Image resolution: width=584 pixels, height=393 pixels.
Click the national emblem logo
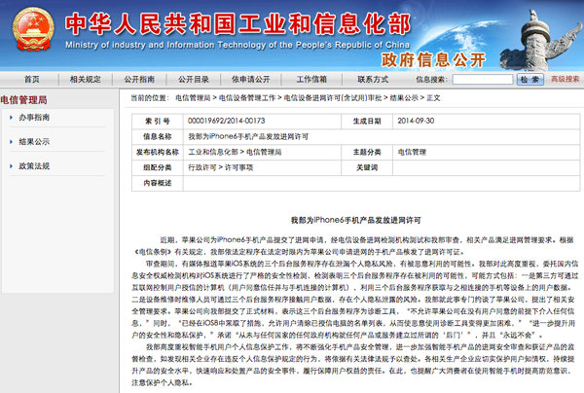[33, 28]
